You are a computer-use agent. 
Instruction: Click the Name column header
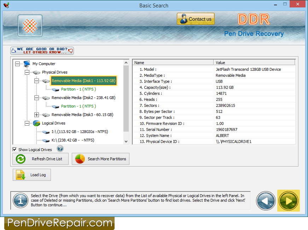point(173,63)
